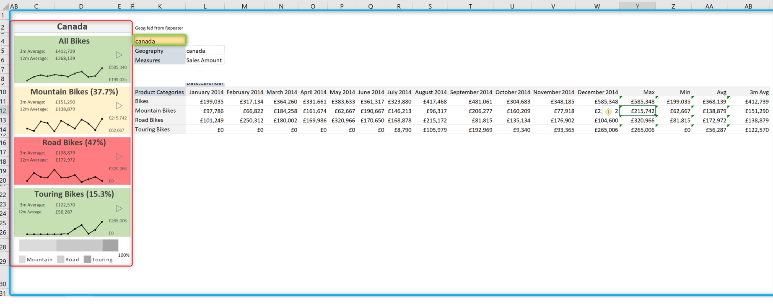Select the yellow highlighted canada input cell
Image resolution: width=773 pixels, height=304 pixels.
coord(160,41)
